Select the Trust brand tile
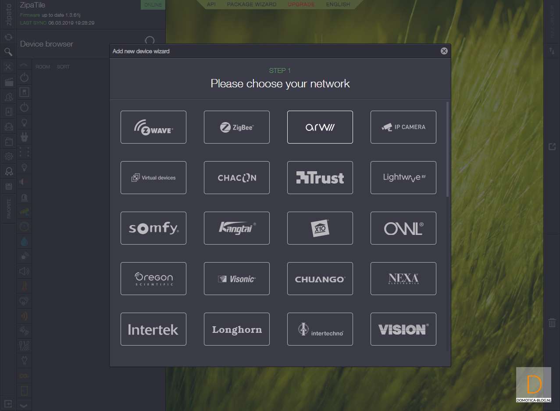The image size is (560, 411). point(320,177)
